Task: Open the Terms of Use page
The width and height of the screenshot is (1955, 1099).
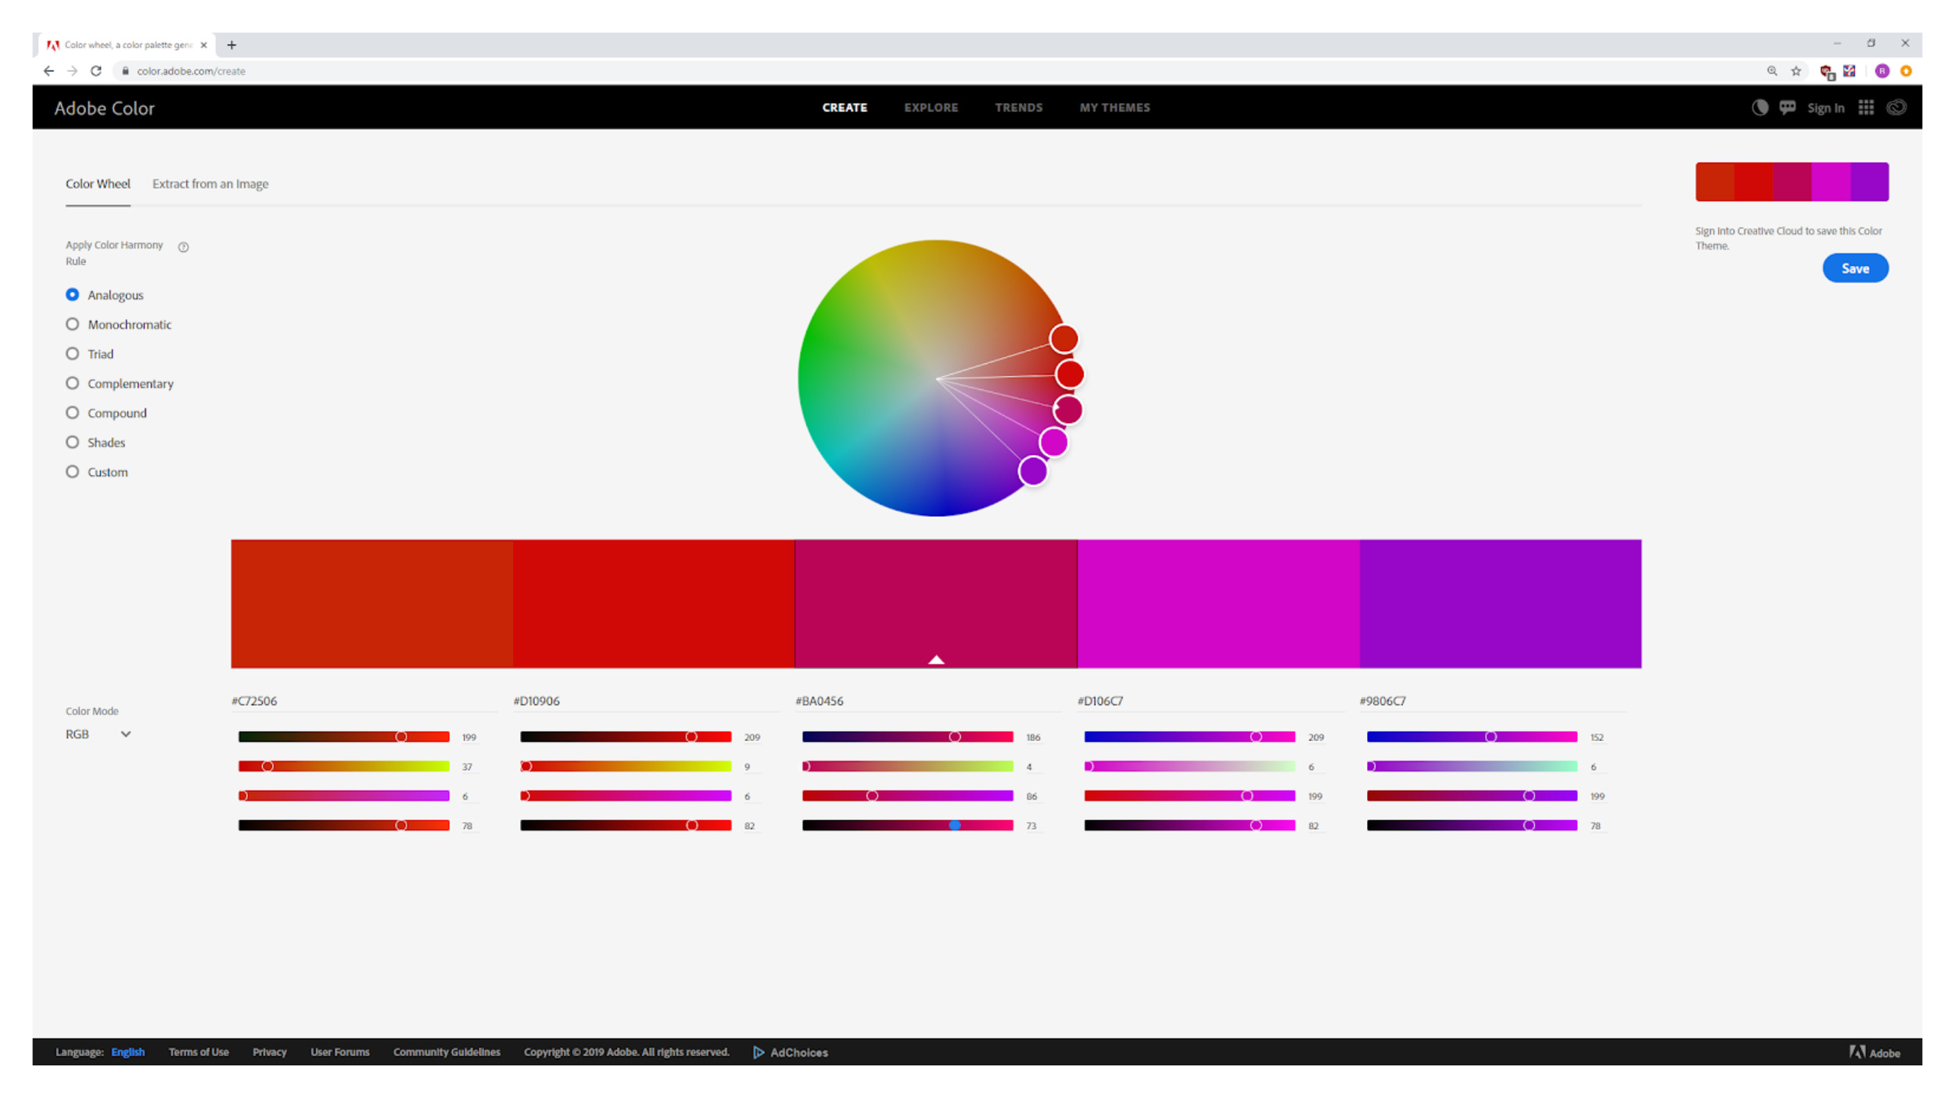Action: pos(198,1052)
